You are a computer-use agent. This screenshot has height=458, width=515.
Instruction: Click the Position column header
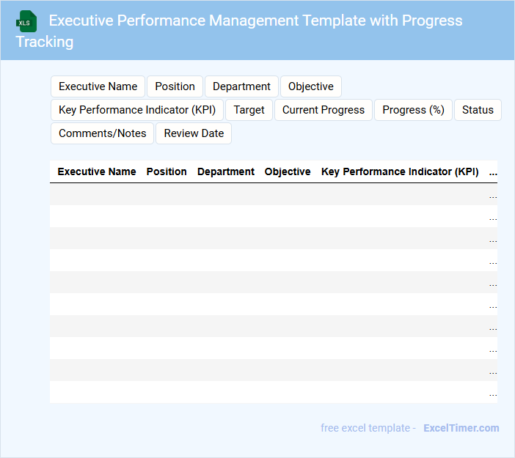[167, 171]
